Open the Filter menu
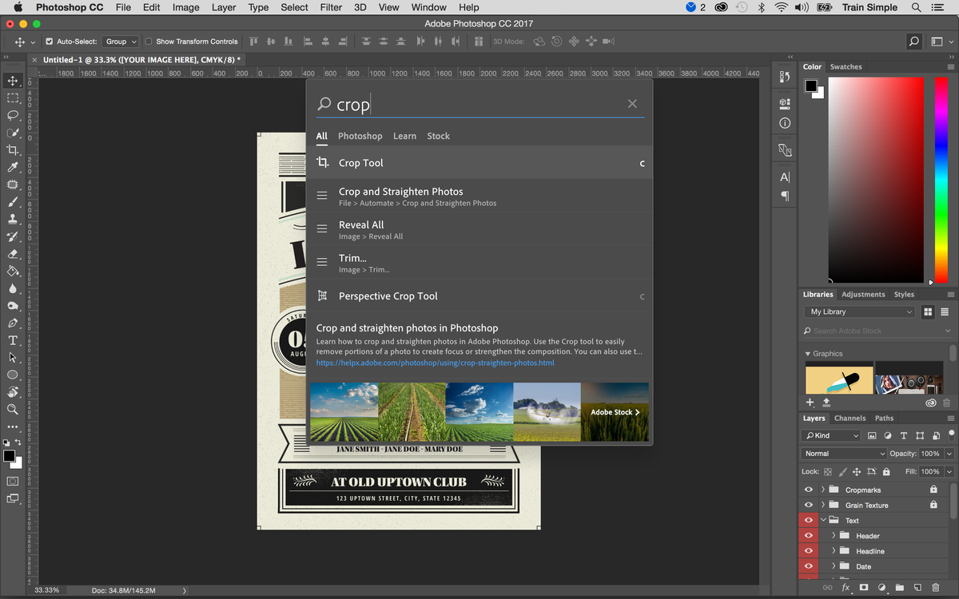The width and height of the screenshot is (959, 599). (x=331, y=7)
